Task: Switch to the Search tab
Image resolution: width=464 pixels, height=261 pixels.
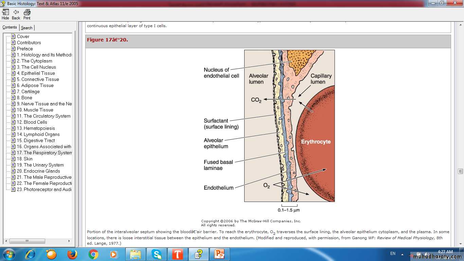Action: (26, 28)
